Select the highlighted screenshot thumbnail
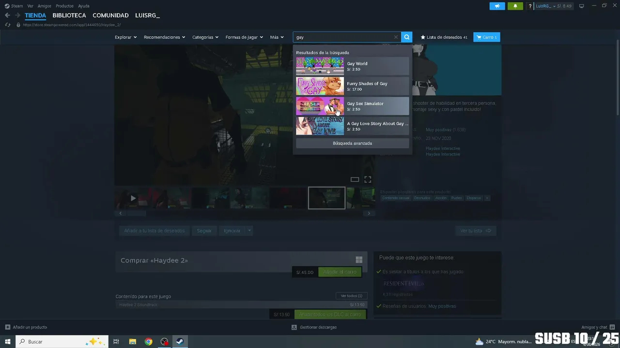 click(327, 198)
